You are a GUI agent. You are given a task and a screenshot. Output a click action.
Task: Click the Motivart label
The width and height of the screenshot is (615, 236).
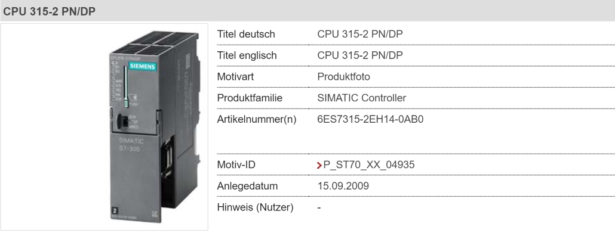click(235, 77)
